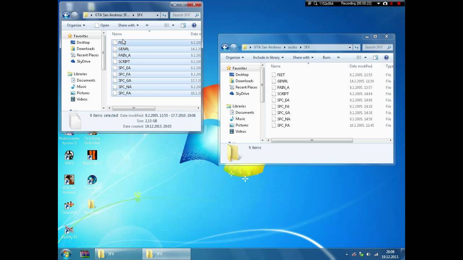The image size is (463, 260).
Task: Open Organize menu in audio SFX window
Action: [x=235, y=57]
